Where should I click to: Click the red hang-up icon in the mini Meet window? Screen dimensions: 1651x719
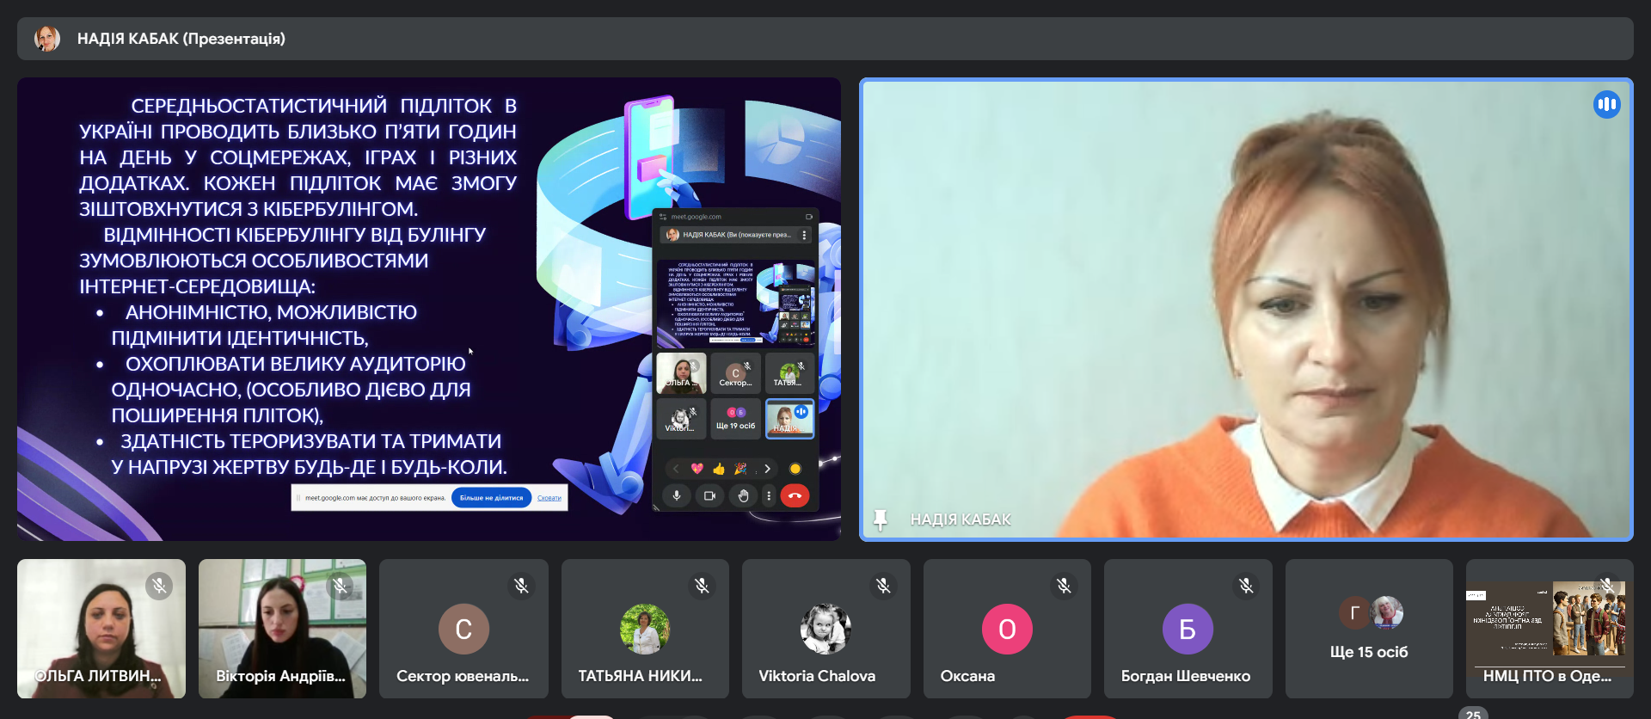(795, 495)
